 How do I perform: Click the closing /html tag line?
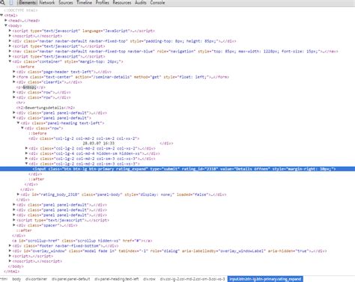(x=11, y=272)
